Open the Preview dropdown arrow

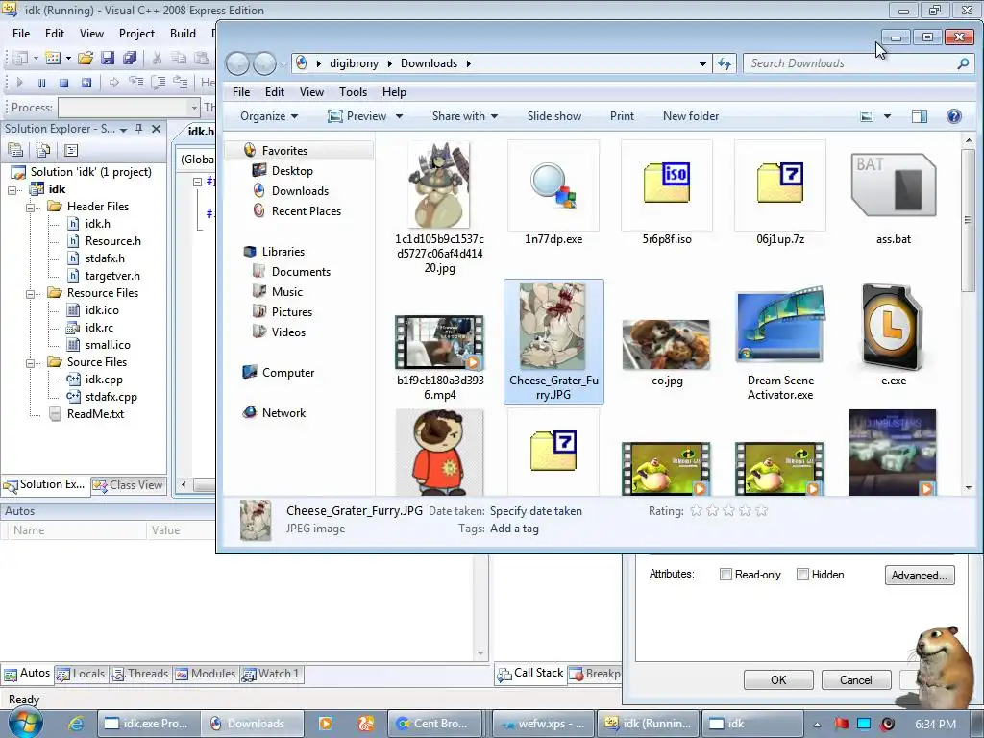(x=399, y=116)
